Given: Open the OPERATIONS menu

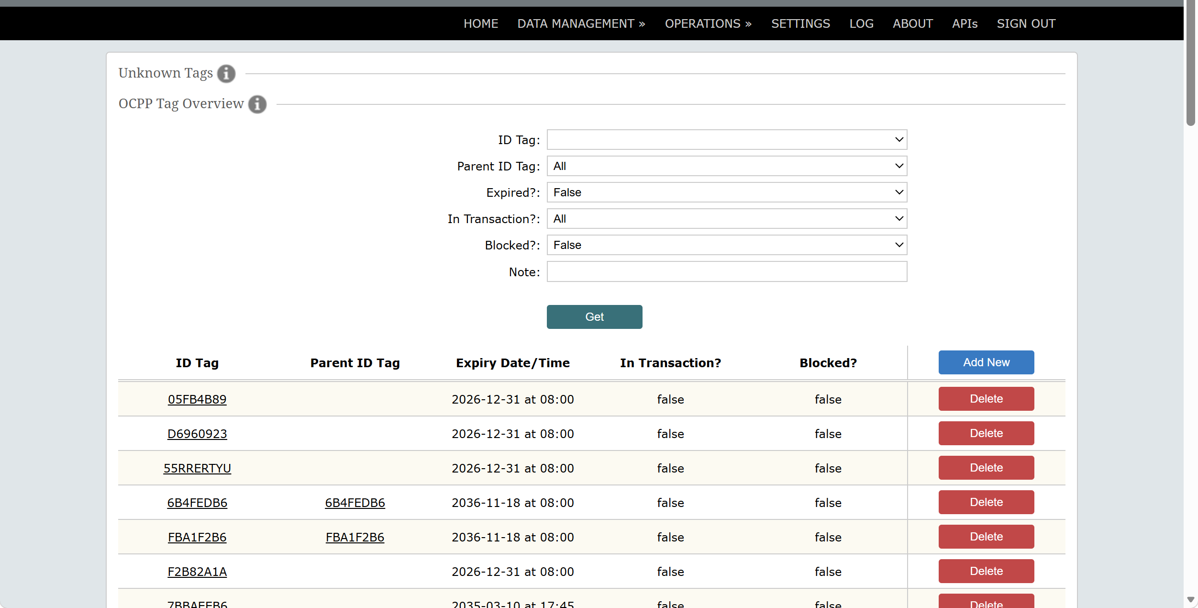Looking at the screenshot, I should [x=708, y=23].
